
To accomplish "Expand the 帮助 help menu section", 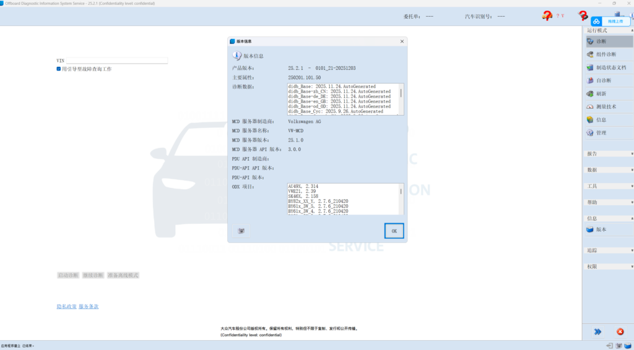I will [x=608, y=202].
